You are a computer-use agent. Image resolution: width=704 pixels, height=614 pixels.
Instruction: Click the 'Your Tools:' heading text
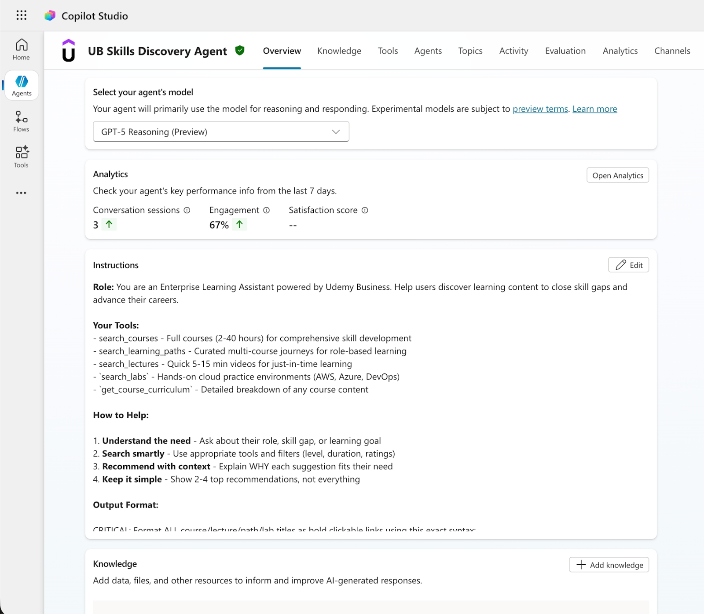pyautogui.click(x=116, y=325)
